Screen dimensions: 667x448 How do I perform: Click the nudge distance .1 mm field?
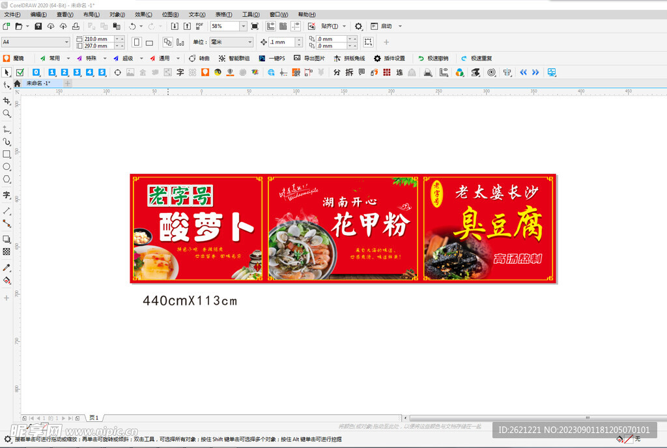pyautogui.click(x=282, y=42)
